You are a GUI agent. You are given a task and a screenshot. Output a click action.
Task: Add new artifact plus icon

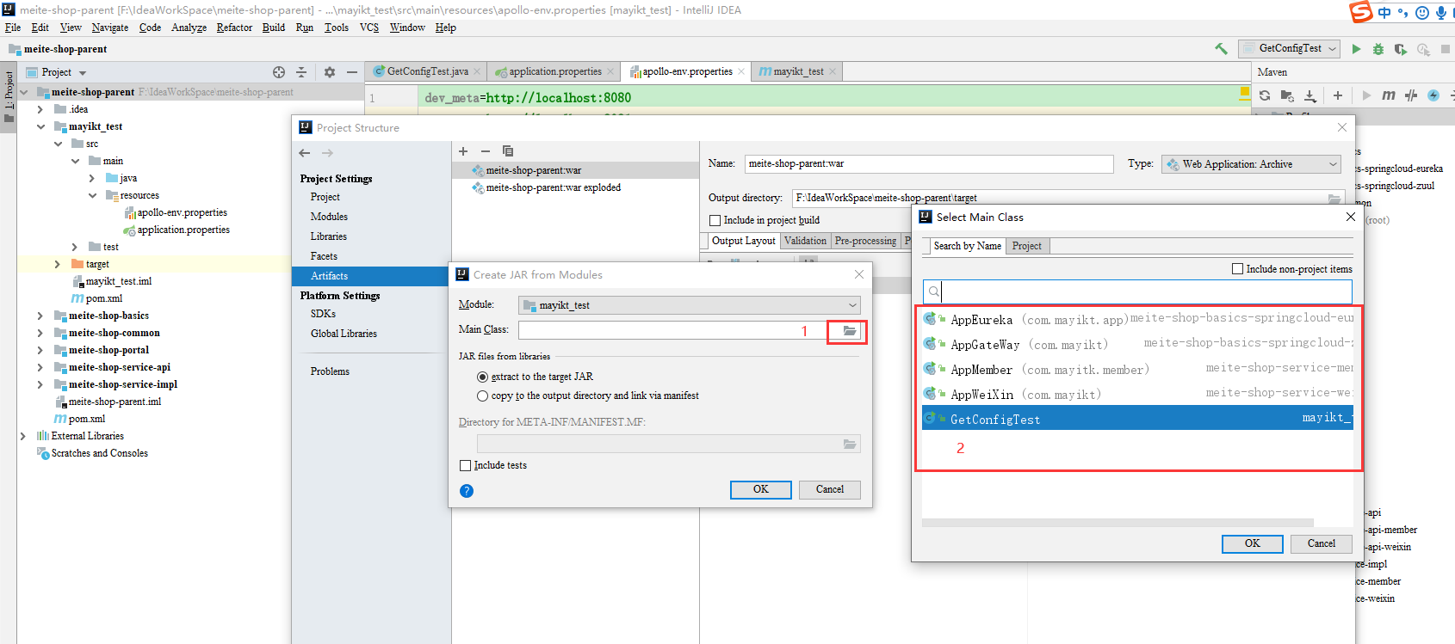pyautogui.click(x=463, y=150)
